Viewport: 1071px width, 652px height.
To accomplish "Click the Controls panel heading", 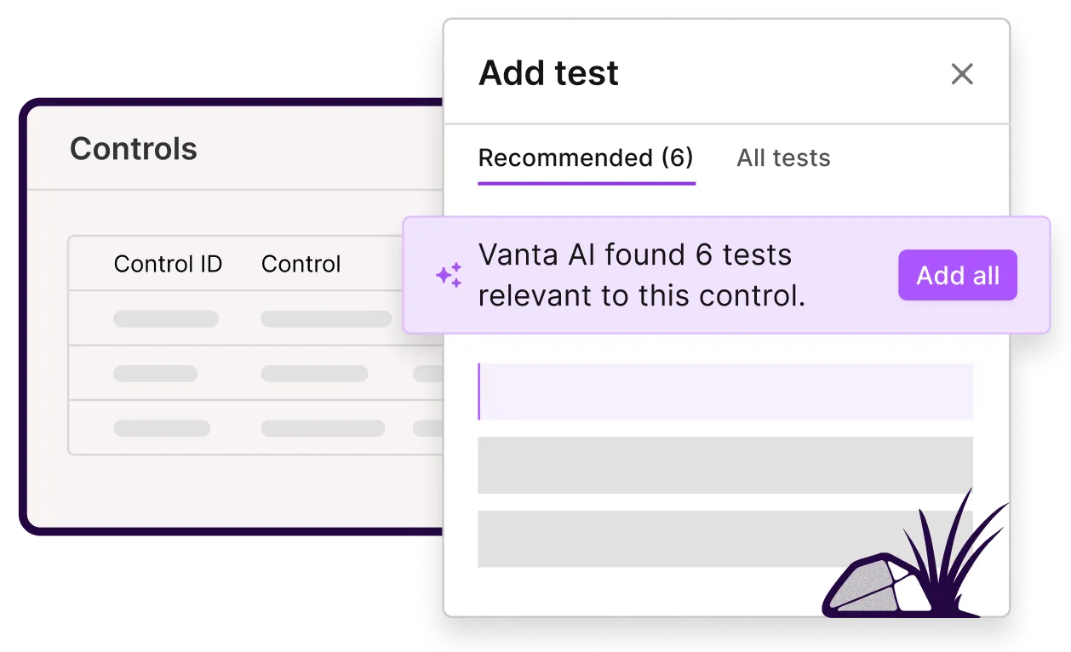I will pyautogui.click(x=134, y=149).
